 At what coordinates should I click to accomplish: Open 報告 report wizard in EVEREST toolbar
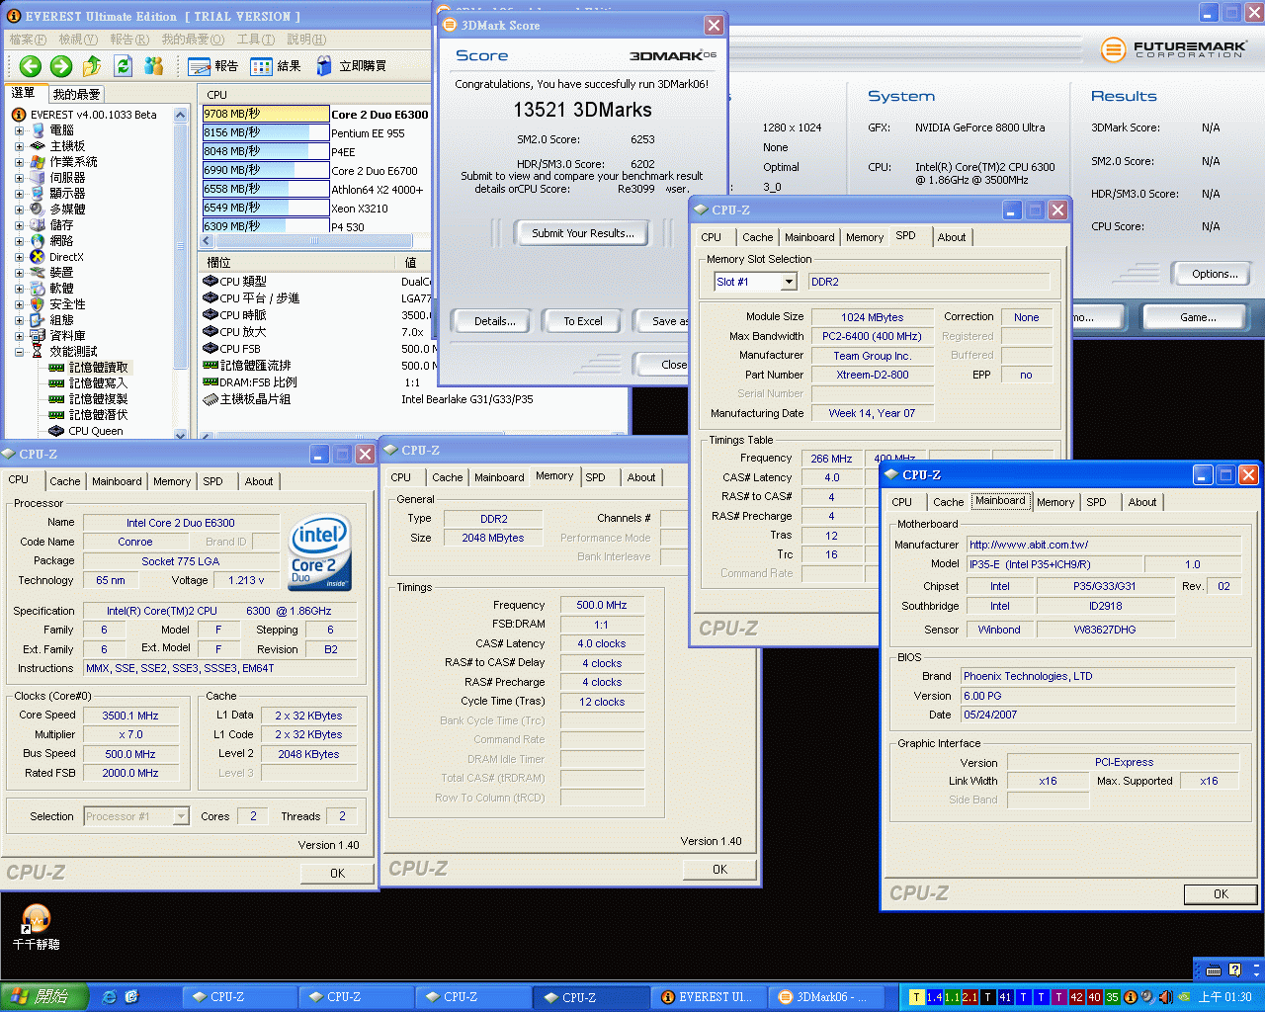[x=213, y=66]
